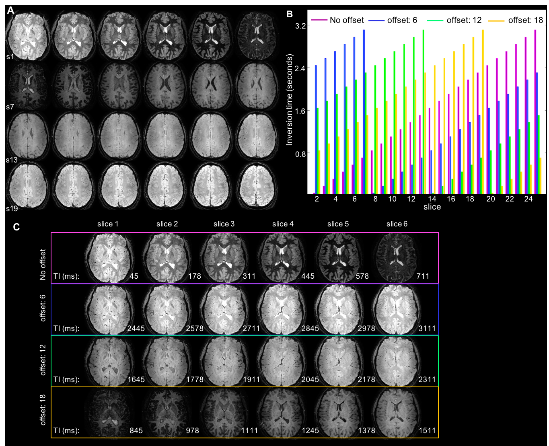549x446 pixels.
Task: Click the blue offset: 6 legend line
Action: click(x=376, y=20)
